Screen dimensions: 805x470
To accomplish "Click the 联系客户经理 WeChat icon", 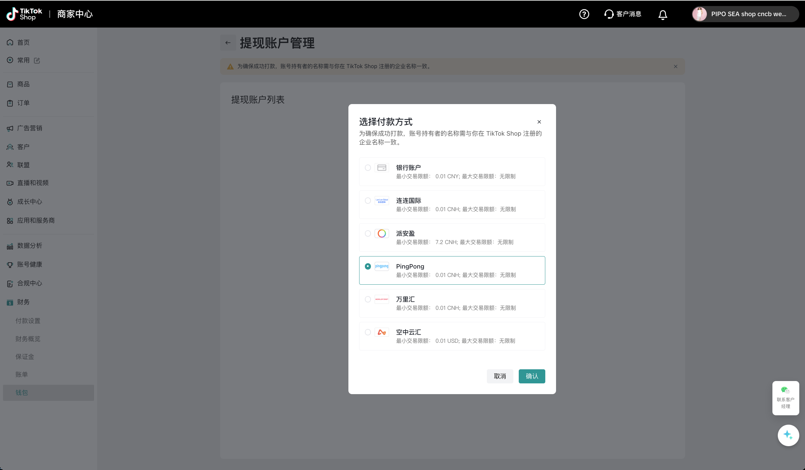I will coord(785,390).
